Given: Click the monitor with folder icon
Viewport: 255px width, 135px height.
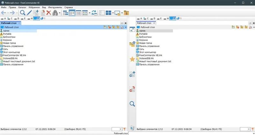Looking at the screenshot, I should 117,13.
